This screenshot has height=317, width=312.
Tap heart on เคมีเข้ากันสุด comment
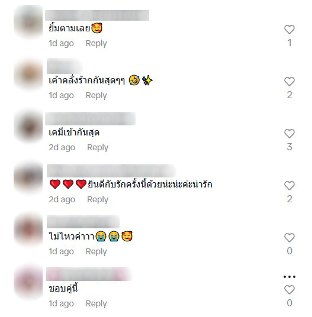pyautogui.click(x=290, y=134)
